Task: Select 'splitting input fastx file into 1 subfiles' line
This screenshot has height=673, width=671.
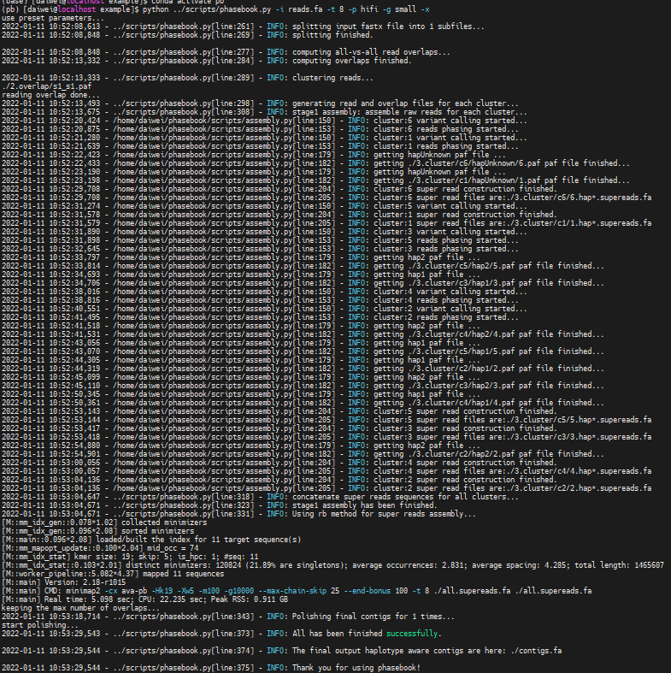Action: coord(243,27)
